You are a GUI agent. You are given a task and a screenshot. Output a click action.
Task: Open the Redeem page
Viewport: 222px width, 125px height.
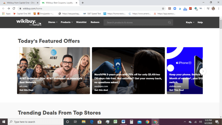click(95, 22)
